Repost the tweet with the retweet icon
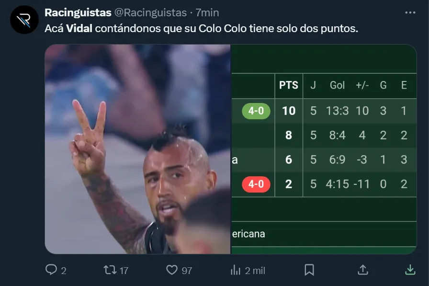 110,270
